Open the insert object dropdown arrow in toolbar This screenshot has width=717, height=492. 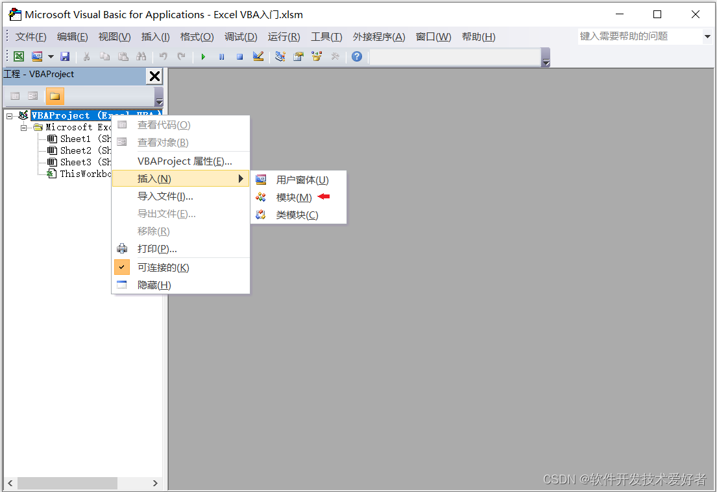(x=51, y=56)
